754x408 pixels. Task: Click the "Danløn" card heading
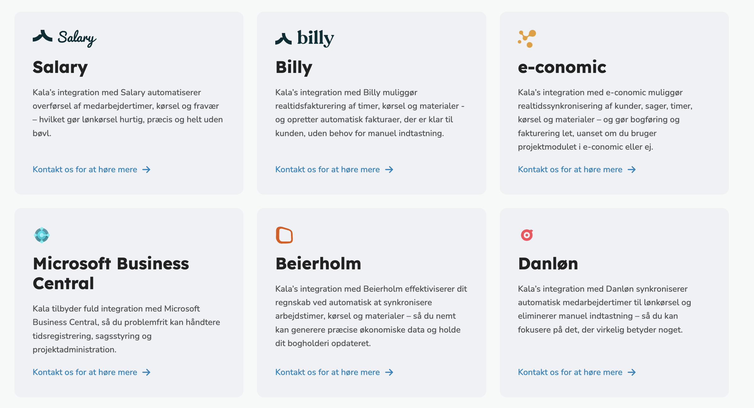coord(548,264)
